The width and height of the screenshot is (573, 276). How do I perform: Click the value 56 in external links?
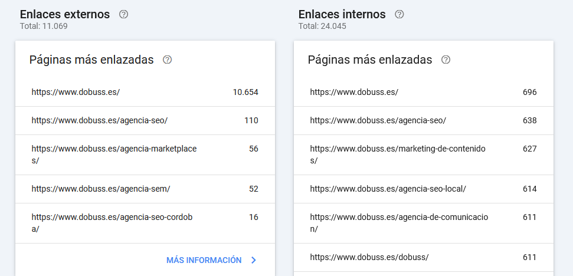click(x=254, y=149)
